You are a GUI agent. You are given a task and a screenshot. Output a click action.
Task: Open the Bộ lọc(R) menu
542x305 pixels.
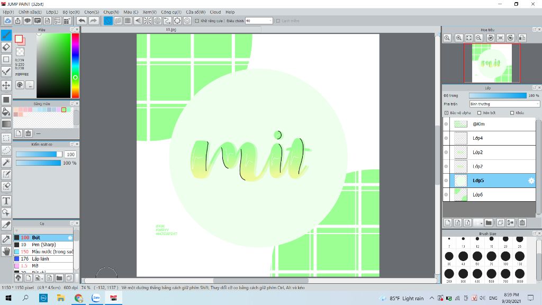point(71,12)
